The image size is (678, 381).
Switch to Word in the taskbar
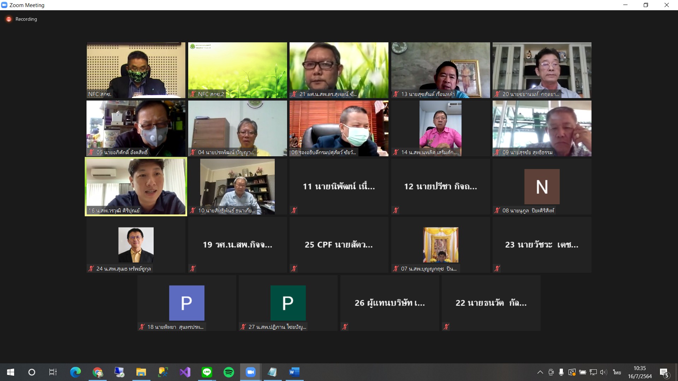tap(294, 372)
